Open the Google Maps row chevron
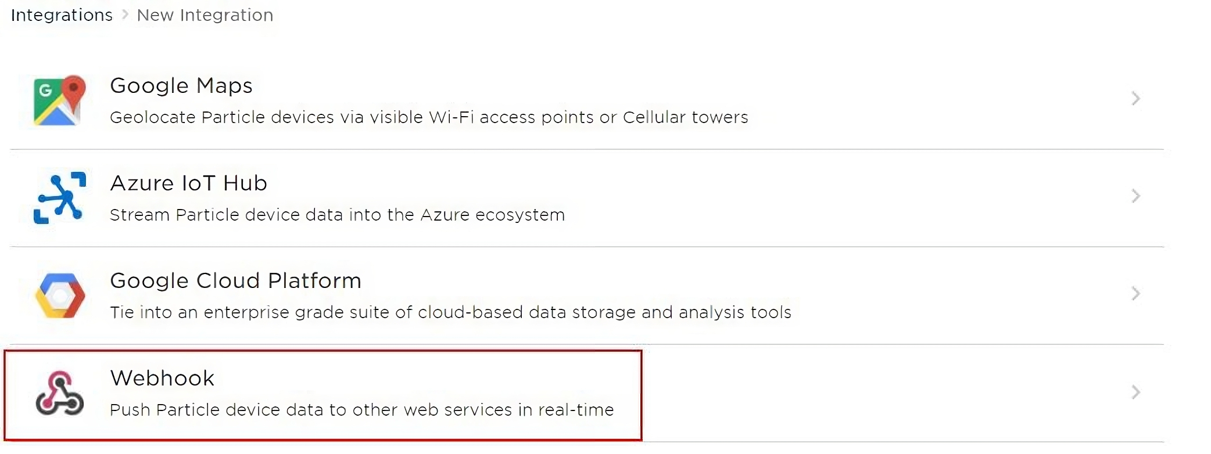The image size is (1211, 454). tap(1135, 99)
